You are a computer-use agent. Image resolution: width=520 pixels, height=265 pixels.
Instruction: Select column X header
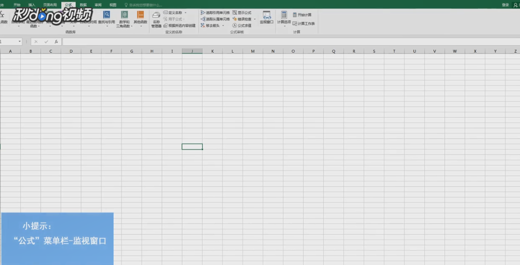pos(475,51)
